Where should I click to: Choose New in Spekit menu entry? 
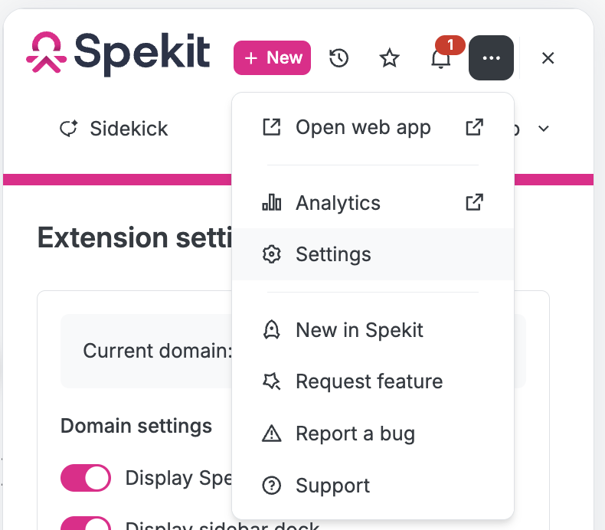[x=373, y=330]
